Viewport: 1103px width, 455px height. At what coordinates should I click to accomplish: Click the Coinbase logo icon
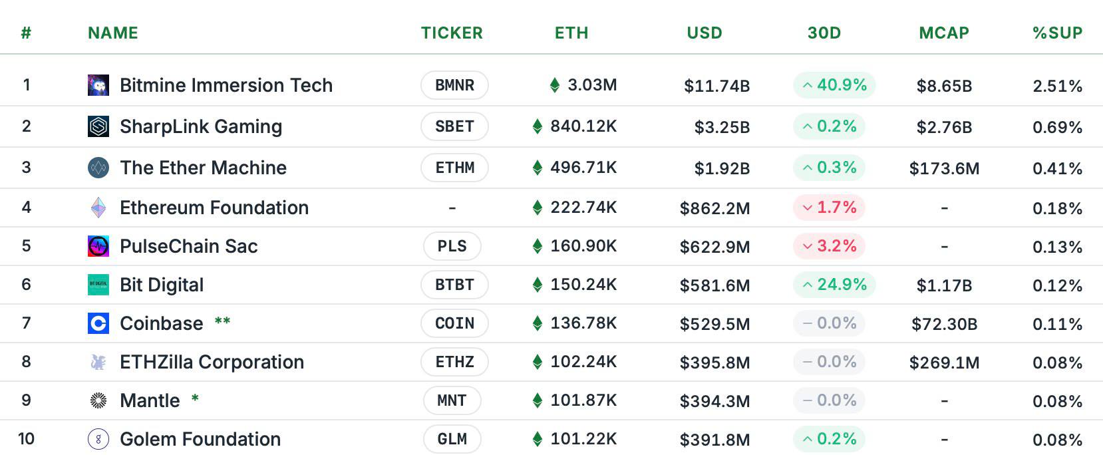pos(98,323)
